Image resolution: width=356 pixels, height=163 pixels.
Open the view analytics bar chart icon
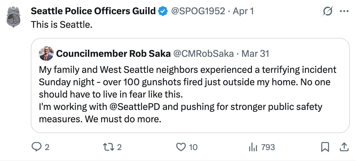click(x=253, y=147)
